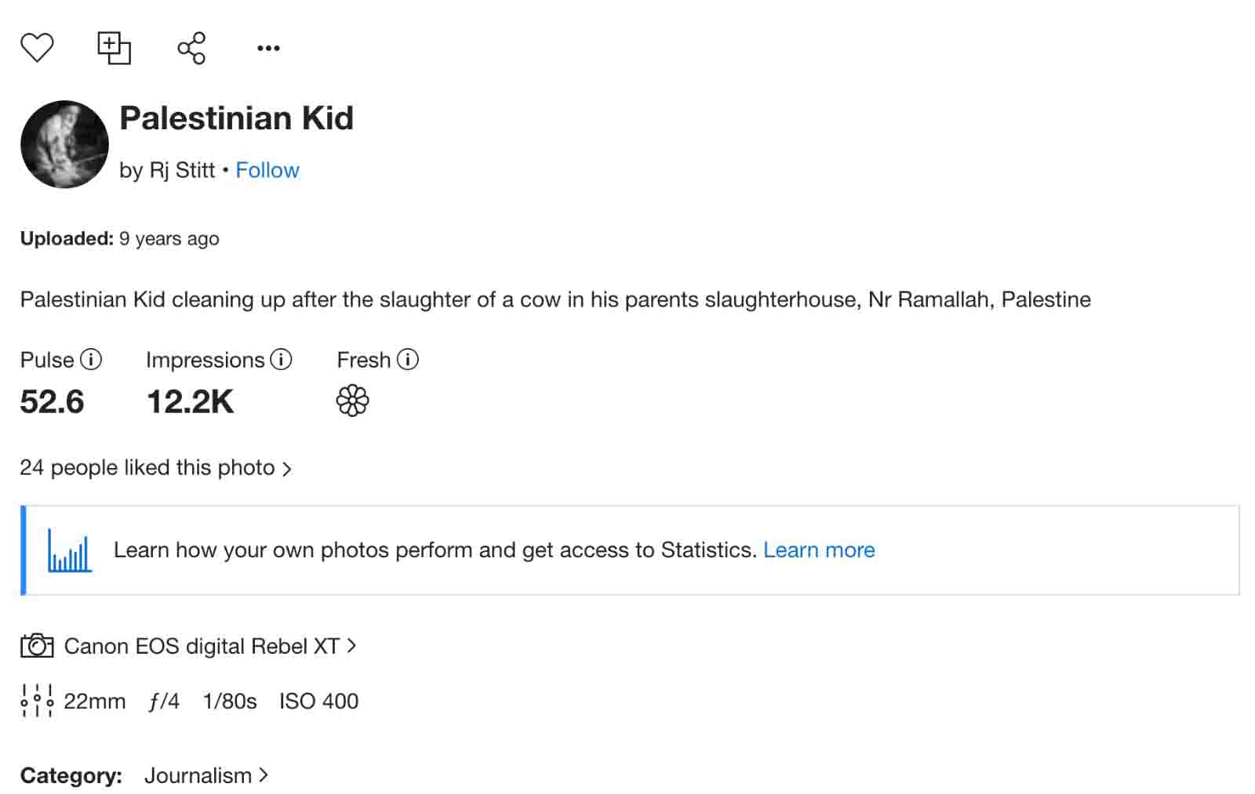
Task: Click the Fresh flower badge icon
Action: 352,401
